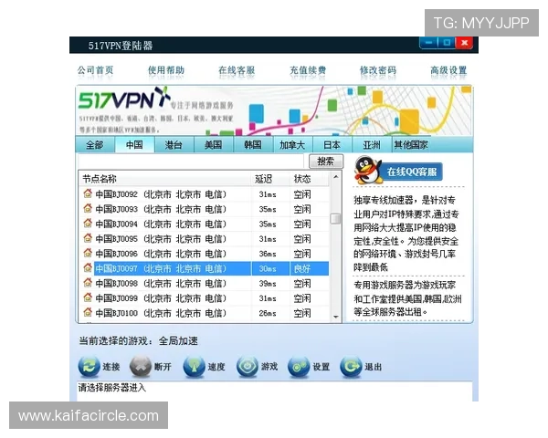The width and height of the screenshot is (548, 438).
Task: Click the 26ms latency value of BJ0100
Action: [268, 313]
